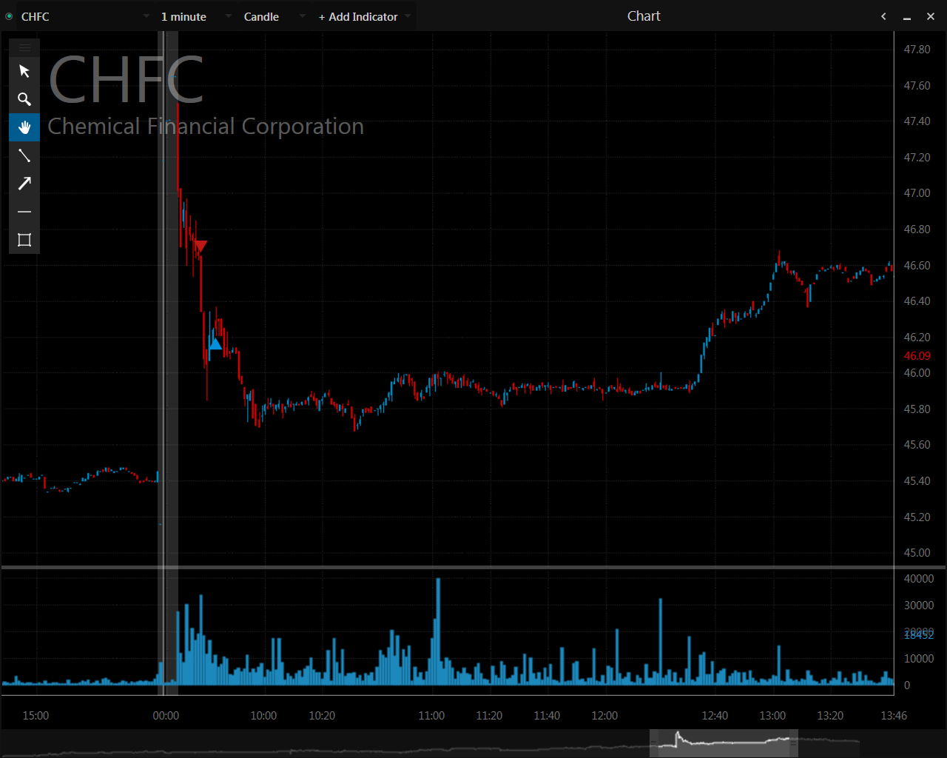Image resolution: width=947 pixels, height=758 pixels.
Task: Choose the trend line drawing tool
Action: point(24,155)
